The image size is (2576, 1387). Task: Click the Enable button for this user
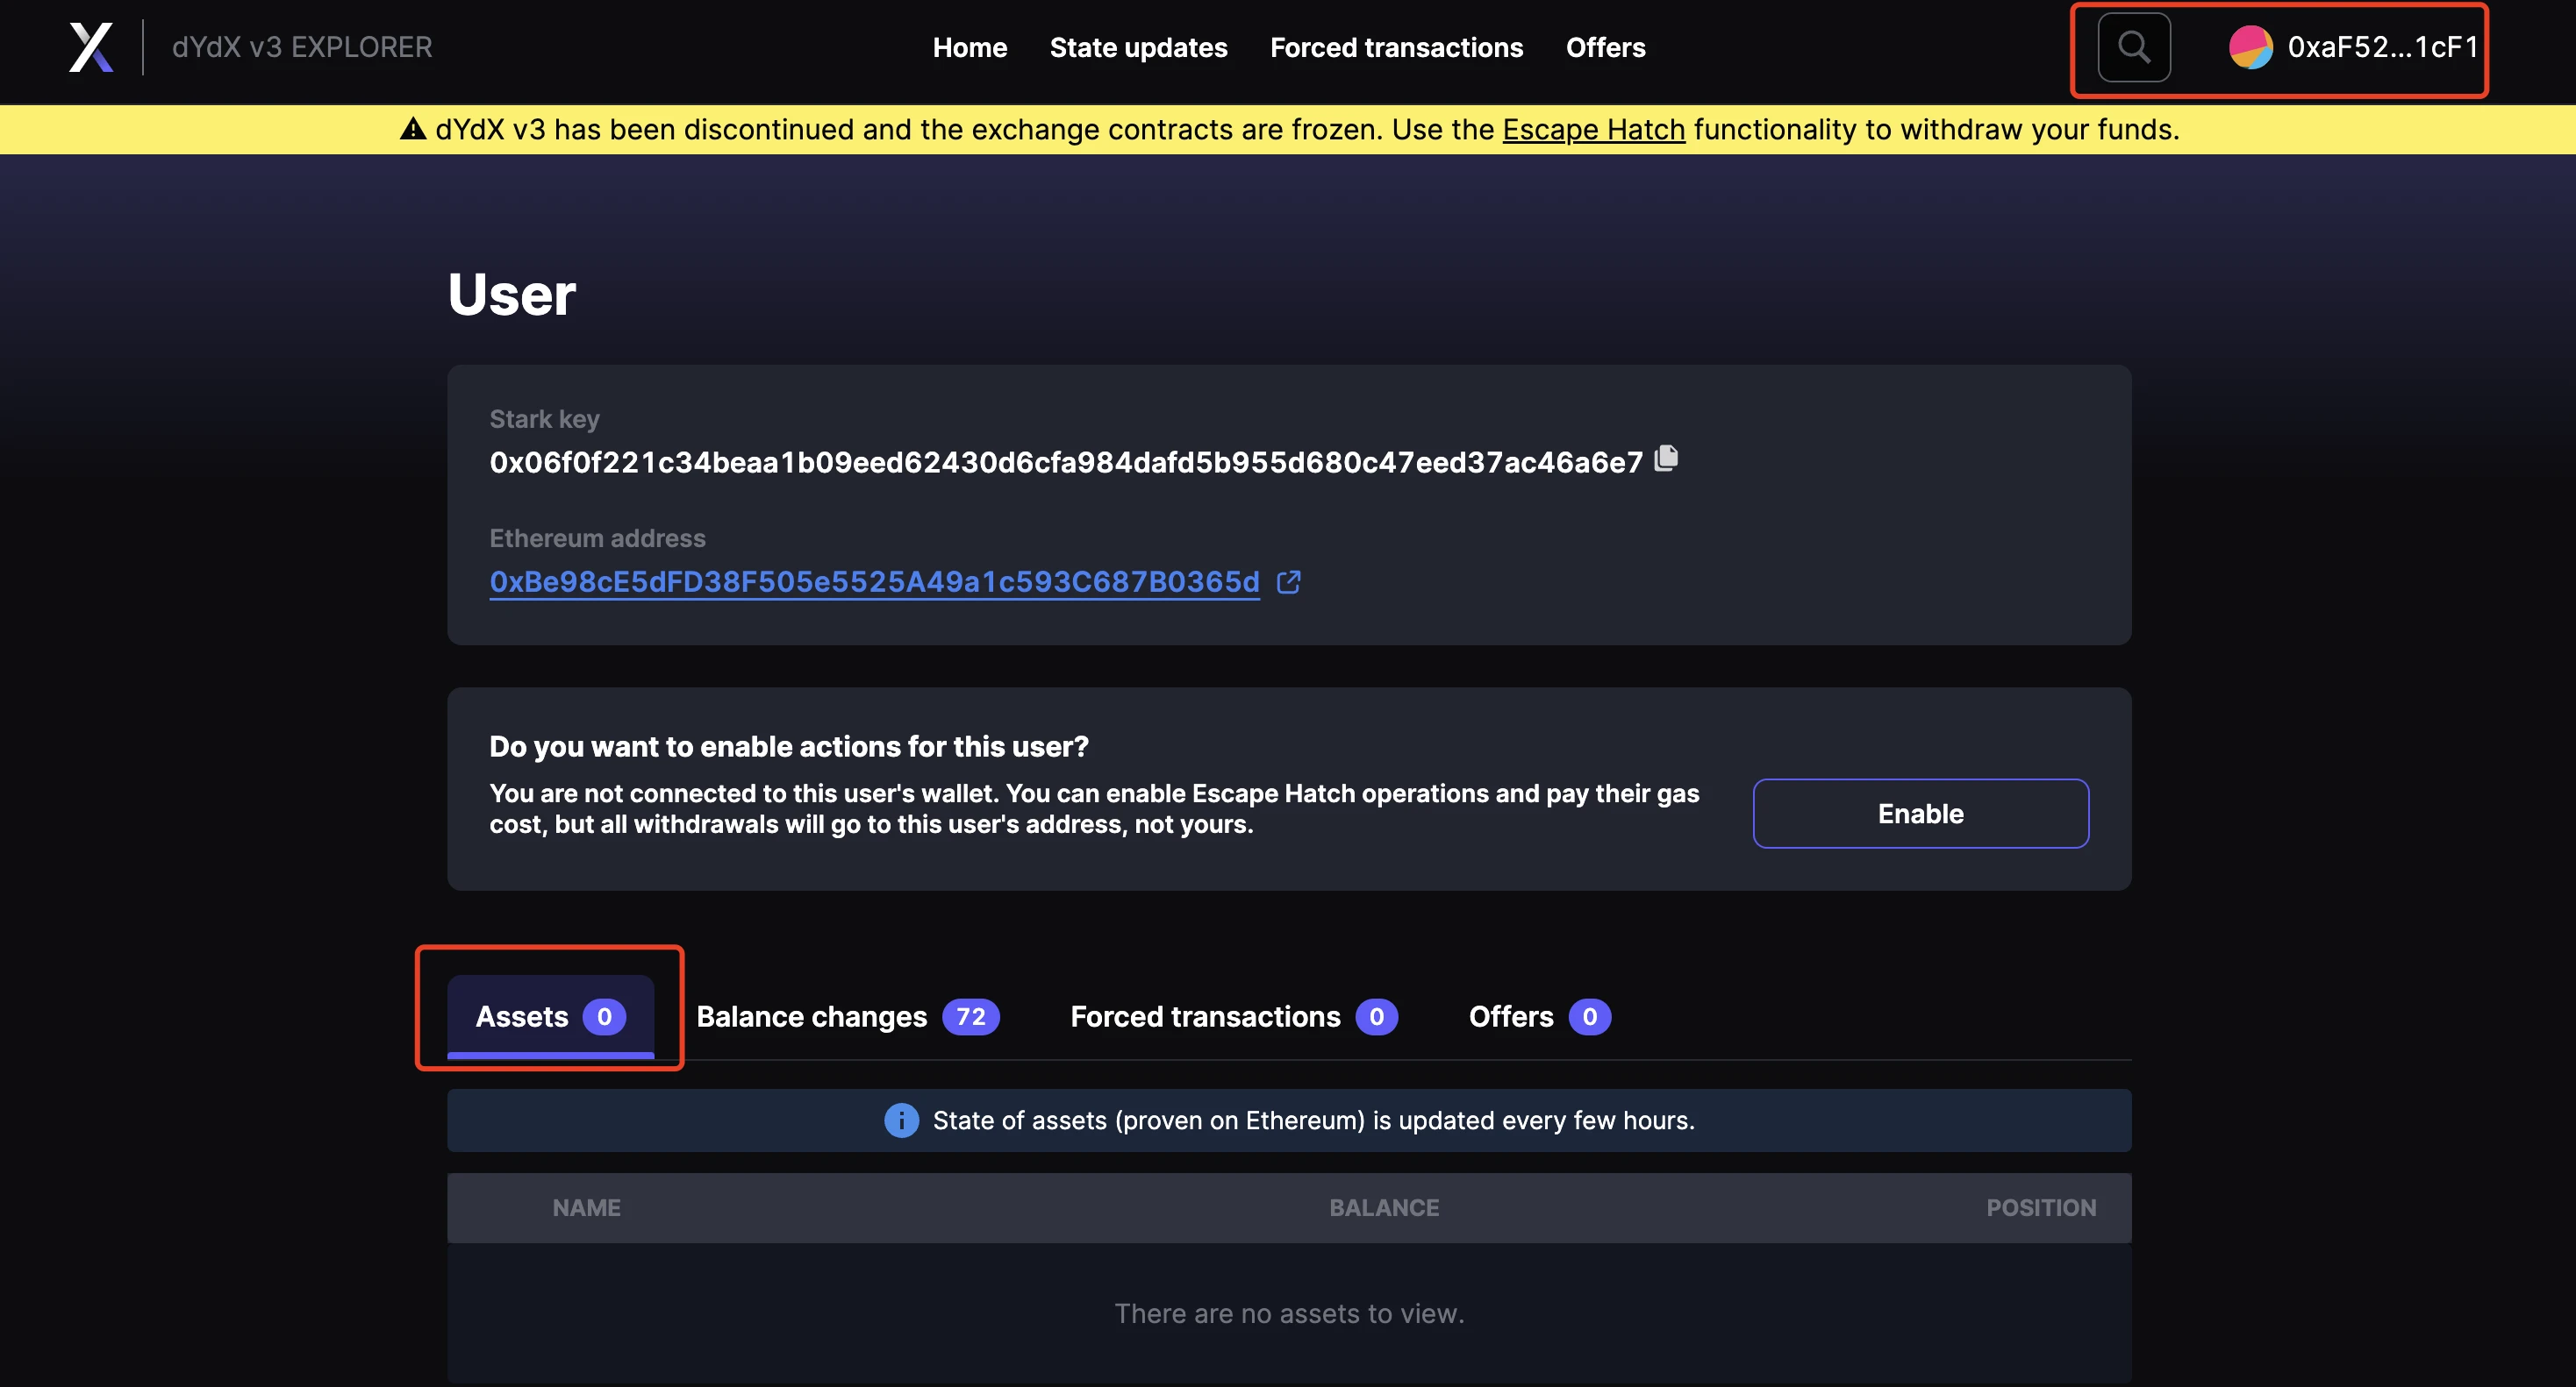(x=1920, y=813)
